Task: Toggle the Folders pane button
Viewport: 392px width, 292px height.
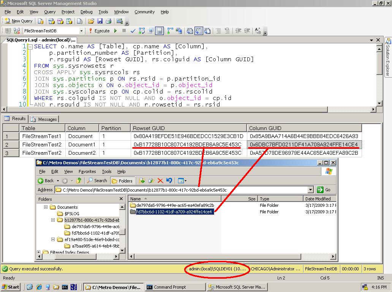Action: click(x=122, y=181)
